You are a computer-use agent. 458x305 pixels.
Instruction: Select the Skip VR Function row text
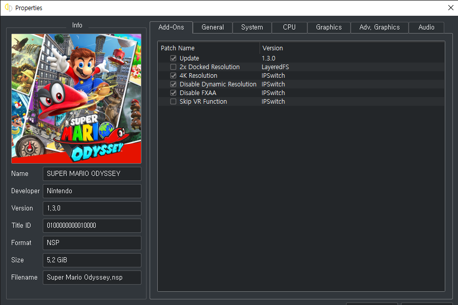(203, 102)
